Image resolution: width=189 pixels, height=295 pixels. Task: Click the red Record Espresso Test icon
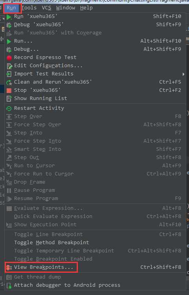tap(9, 58)
